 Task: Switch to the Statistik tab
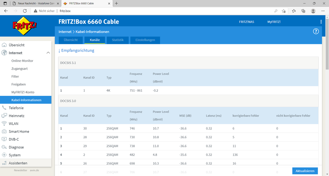[118, 40]
